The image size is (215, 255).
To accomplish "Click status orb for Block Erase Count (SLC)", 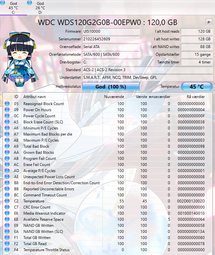I will [x=7, y=122].
